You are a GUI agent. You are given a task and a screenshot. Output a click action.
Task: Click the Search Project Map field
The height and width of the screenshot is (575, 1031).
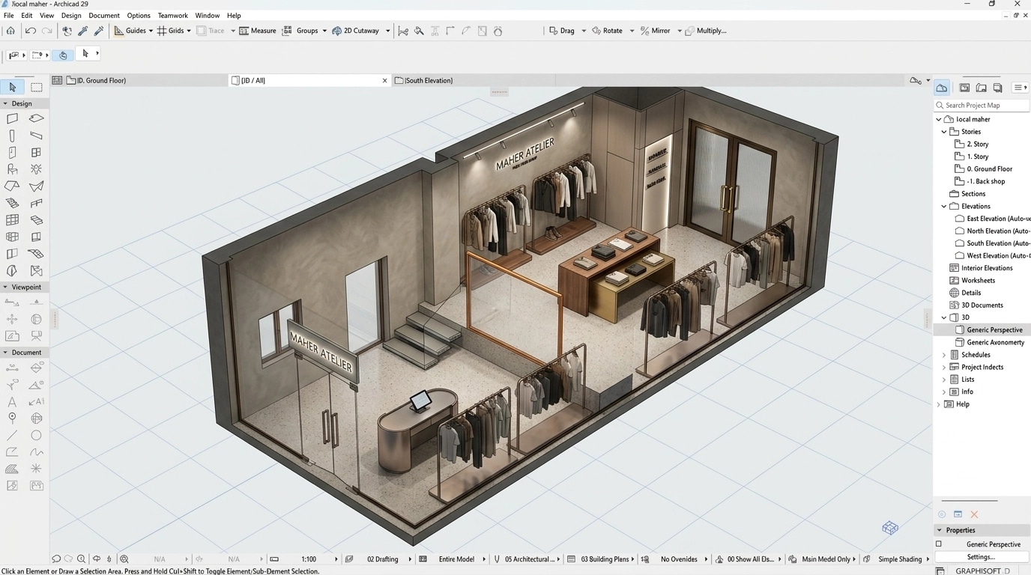pos(982,105)
